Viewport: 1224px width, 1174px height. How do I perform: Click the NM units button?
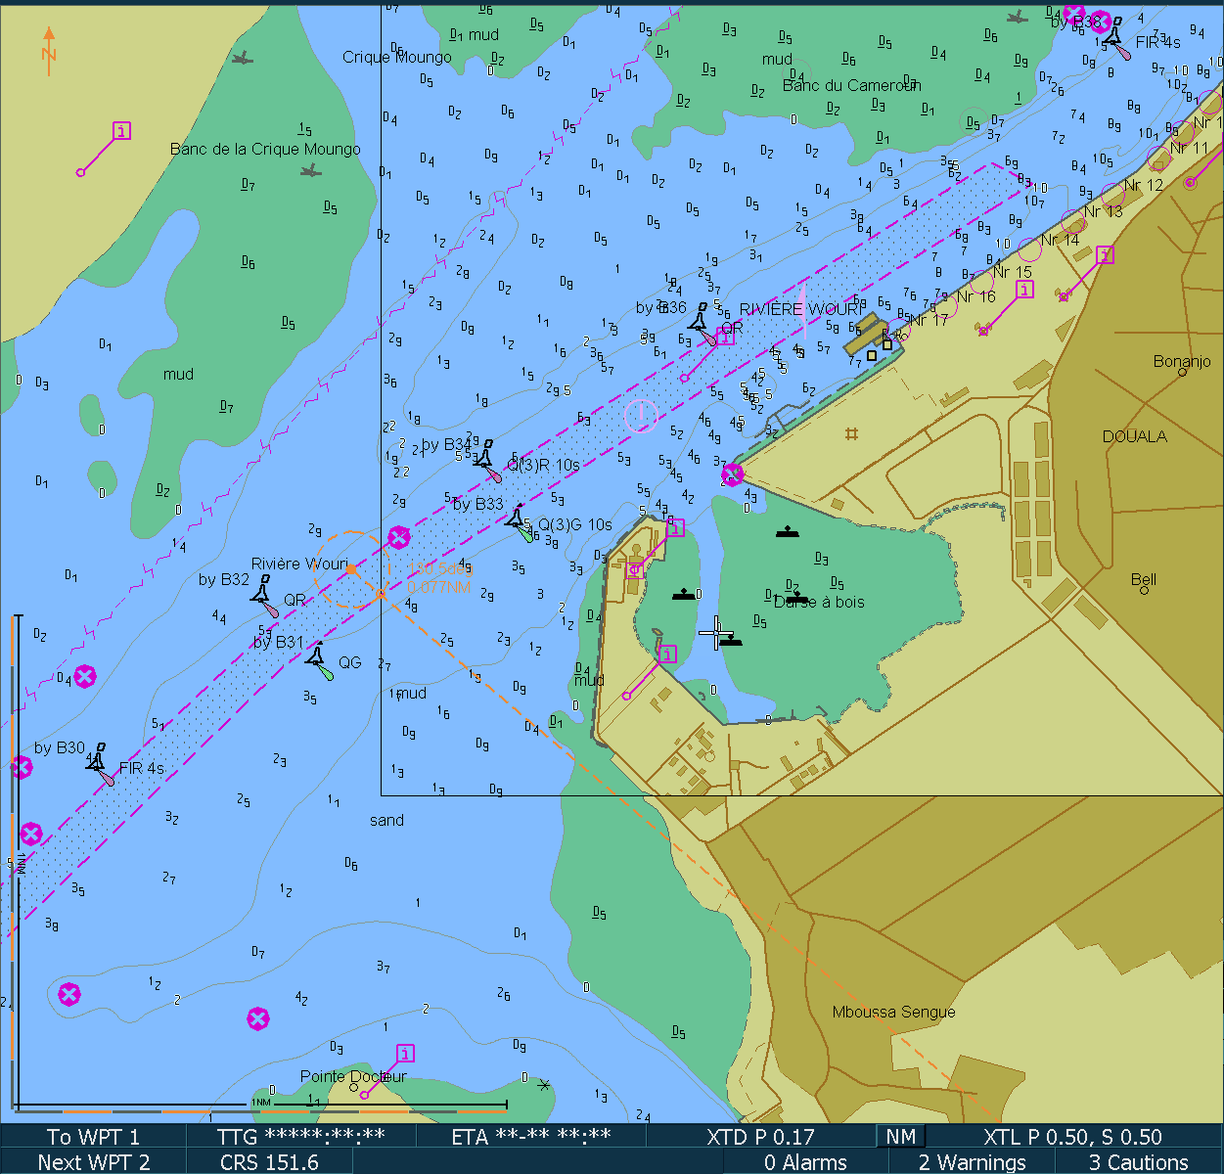901,1137
